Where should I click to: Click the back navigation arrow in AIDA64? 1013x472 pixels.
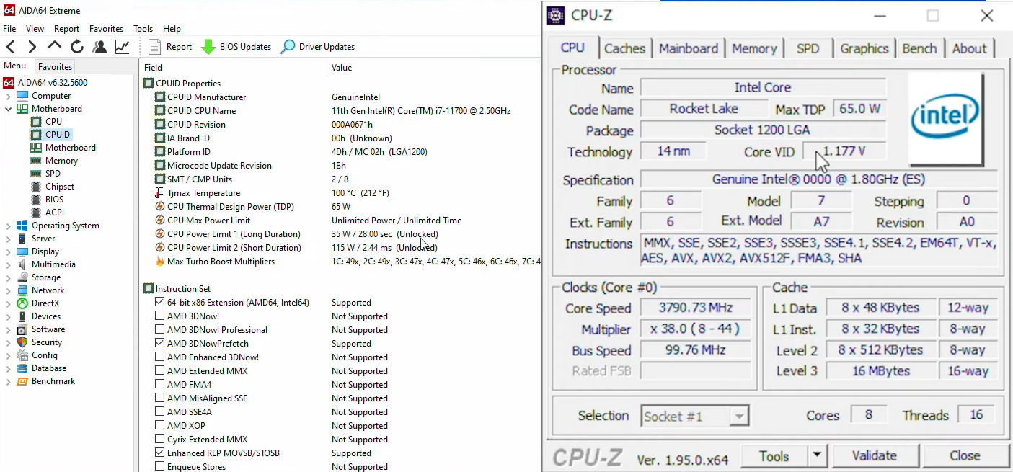[11, 45]
